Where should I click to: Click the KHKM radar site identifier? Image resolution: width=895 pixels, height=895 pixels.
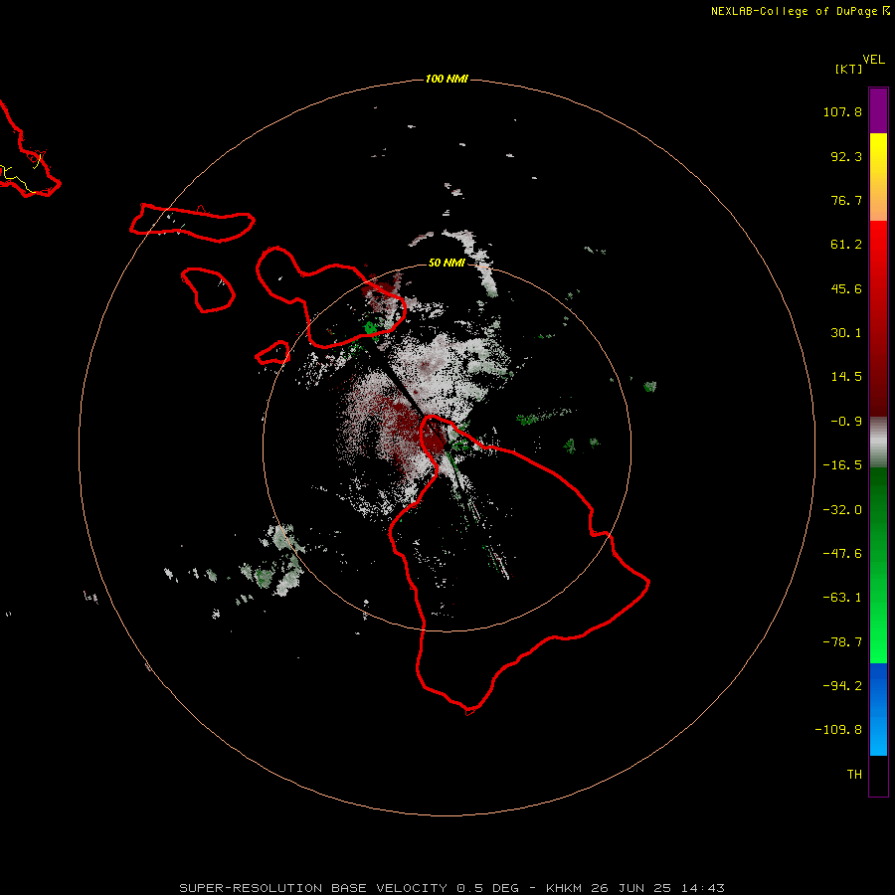565,888
